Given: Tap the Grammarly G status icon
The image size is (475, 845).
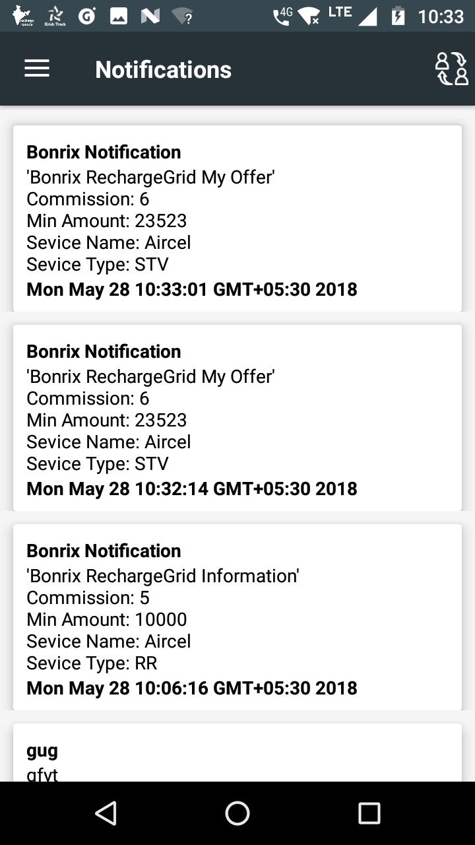Looking at the screenshot, I should click(87, 16).
